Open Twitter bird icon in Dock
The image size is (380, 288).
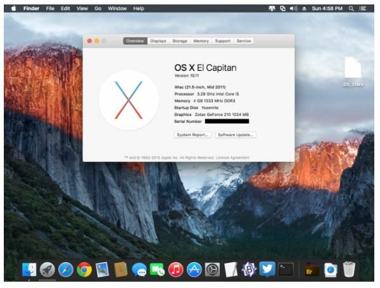click(267, 269)
